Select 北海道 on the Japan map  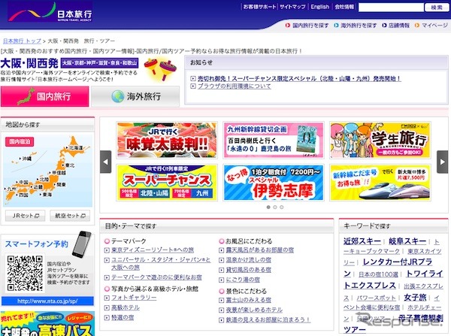point(76,147)
